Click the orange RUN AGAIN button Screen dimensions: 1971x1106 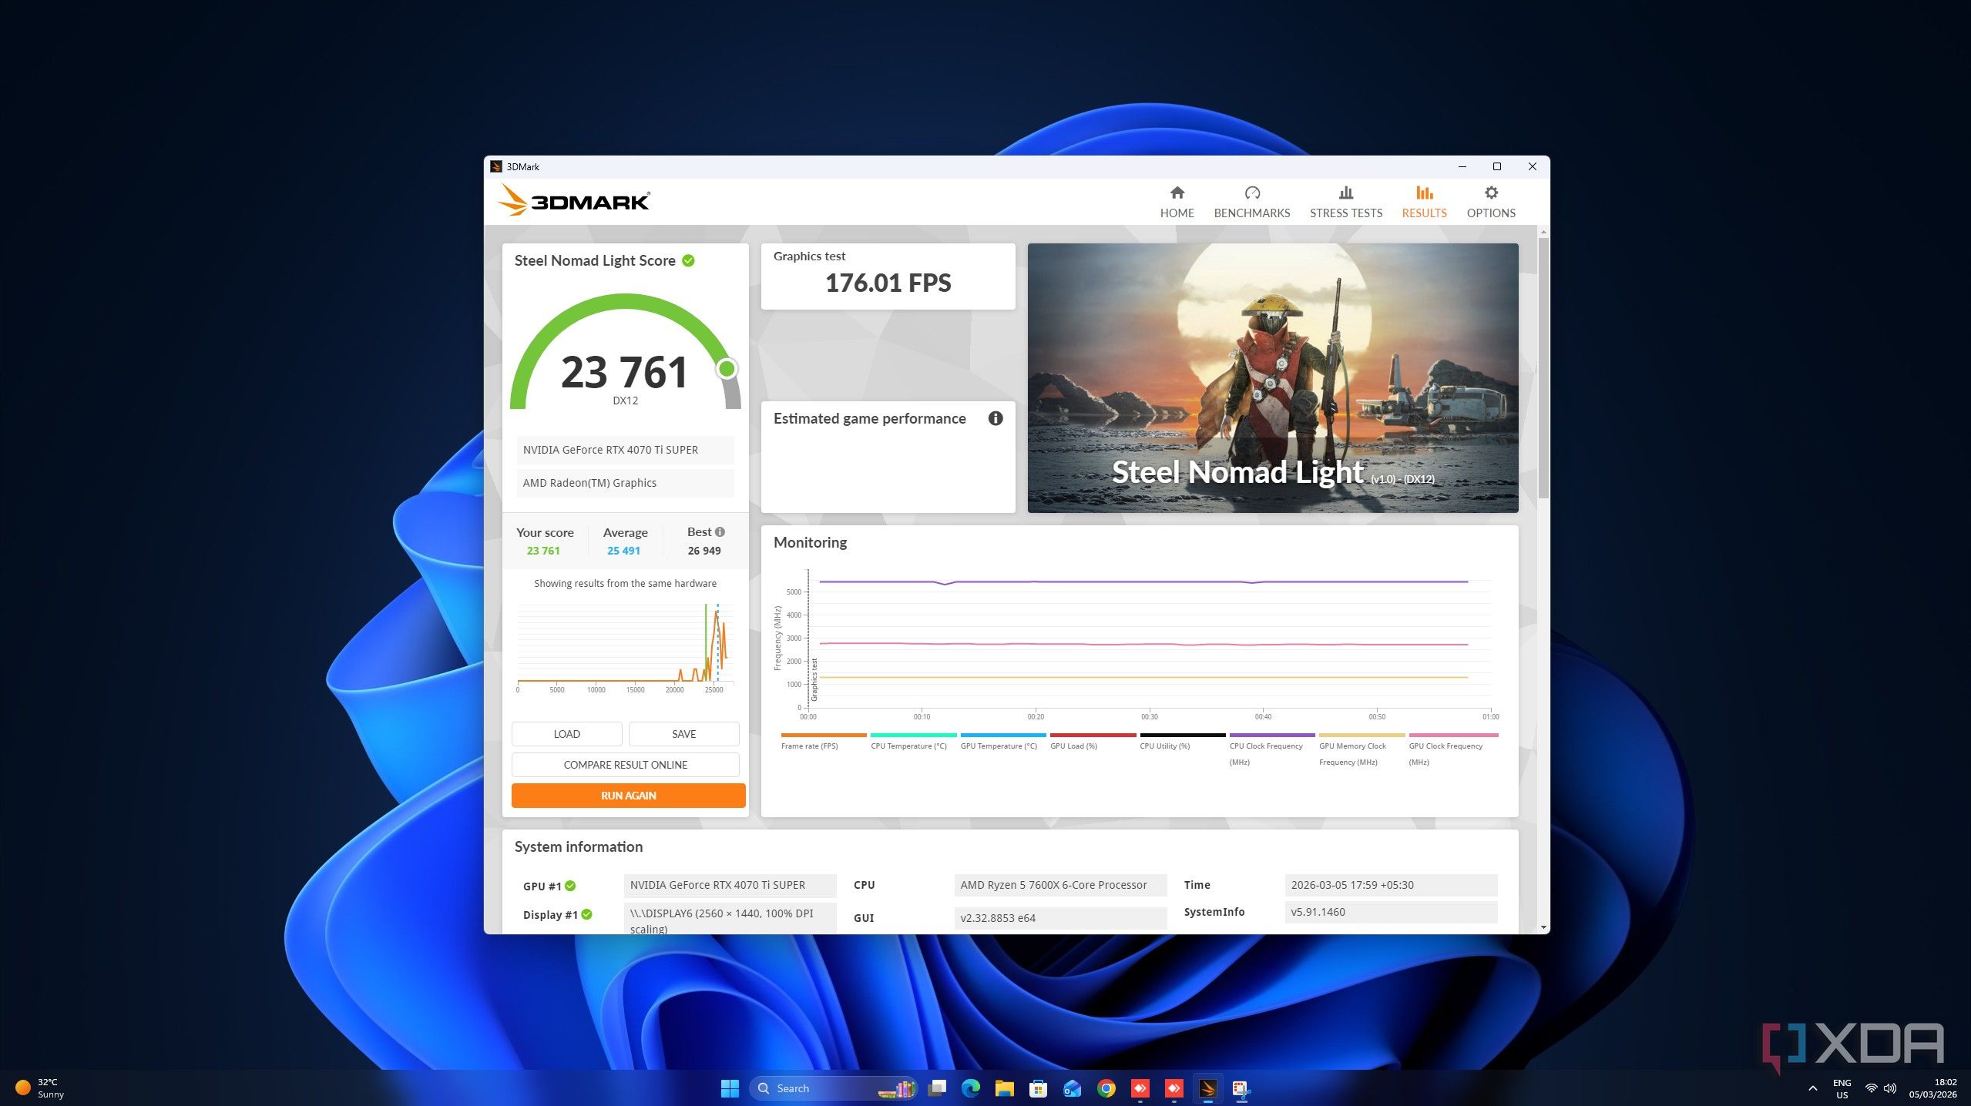628,796
